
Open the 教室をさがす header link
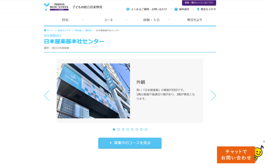click(208, 9)
